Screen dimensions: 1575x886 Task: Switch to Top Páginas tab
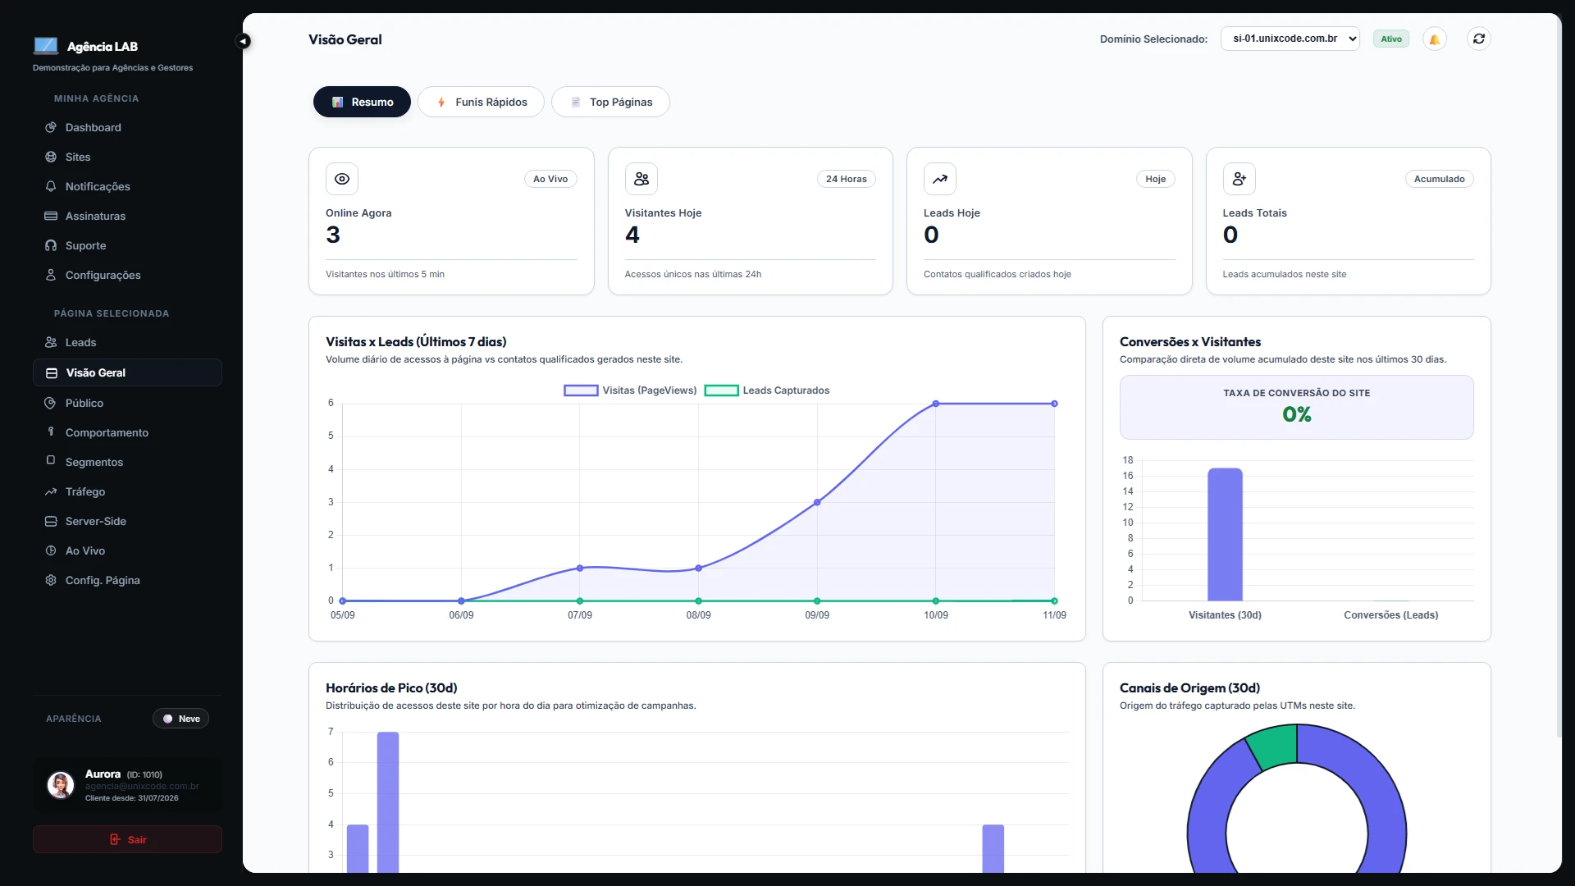click(610, 102)
